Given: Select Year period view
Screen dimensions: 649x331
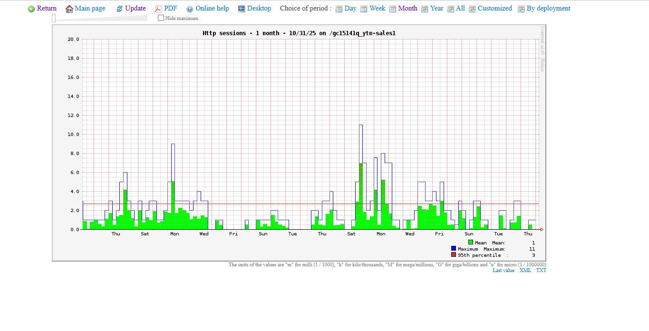Looking at the screenshot, I should [x=436, y=9].
